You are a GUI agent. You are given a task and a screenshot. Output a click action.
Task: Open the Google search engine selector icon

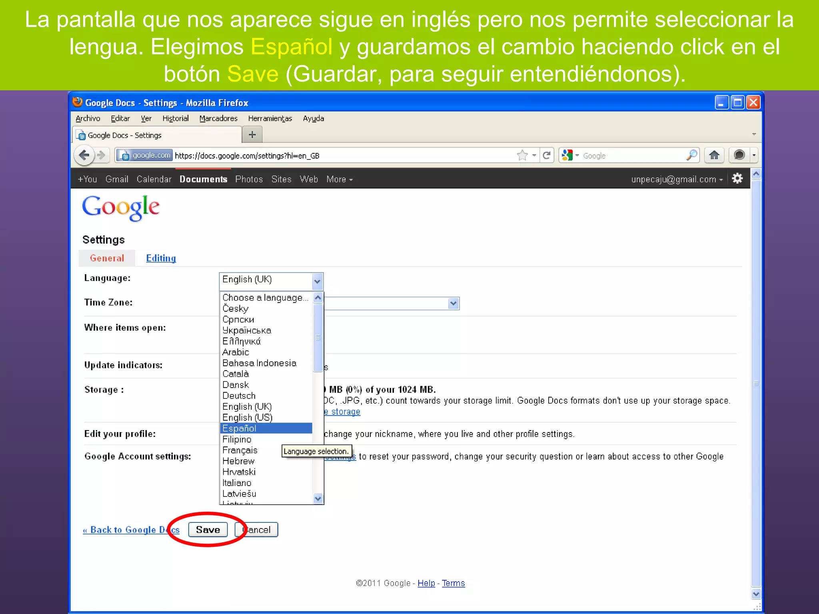(567, 155)
